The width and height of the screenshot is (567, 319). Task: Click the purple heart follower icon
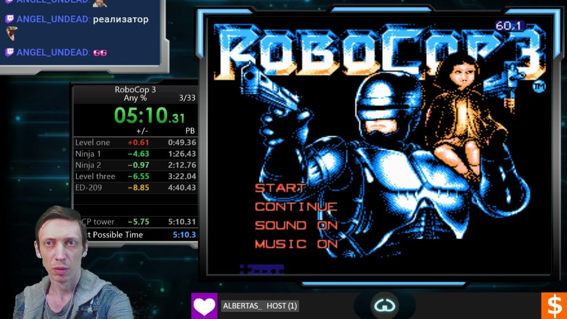point(204,306)
